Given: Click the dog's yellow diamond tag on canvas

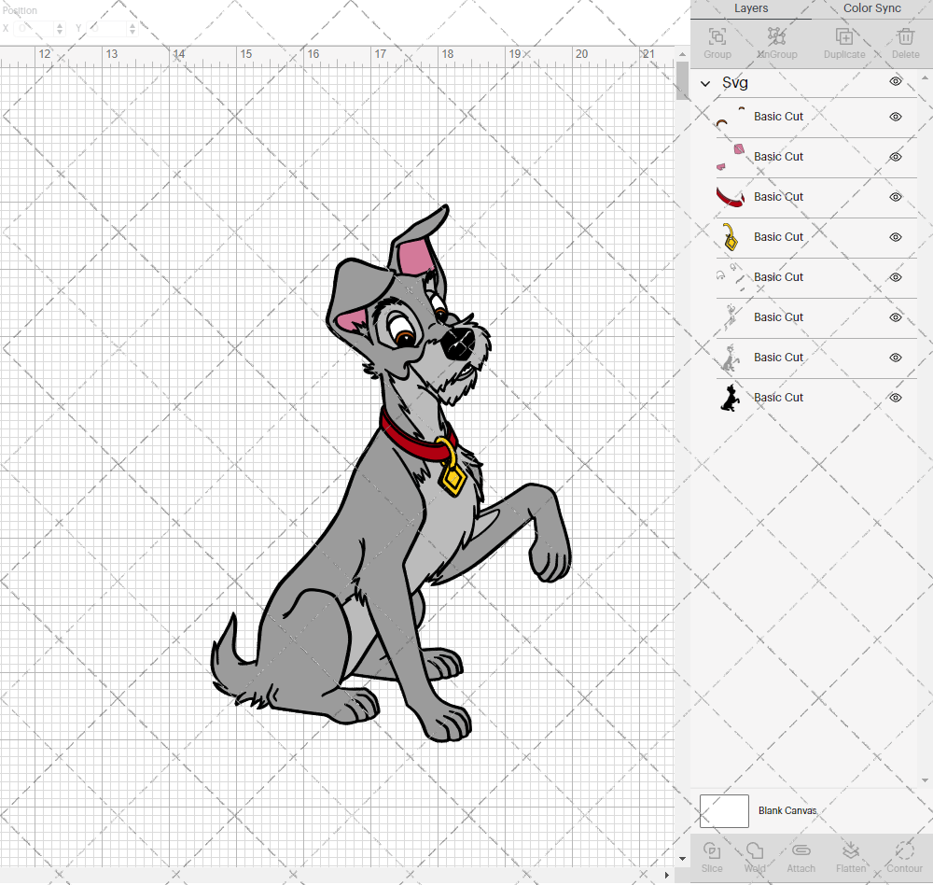Looking at the screenshot, I should coord(453,480).
